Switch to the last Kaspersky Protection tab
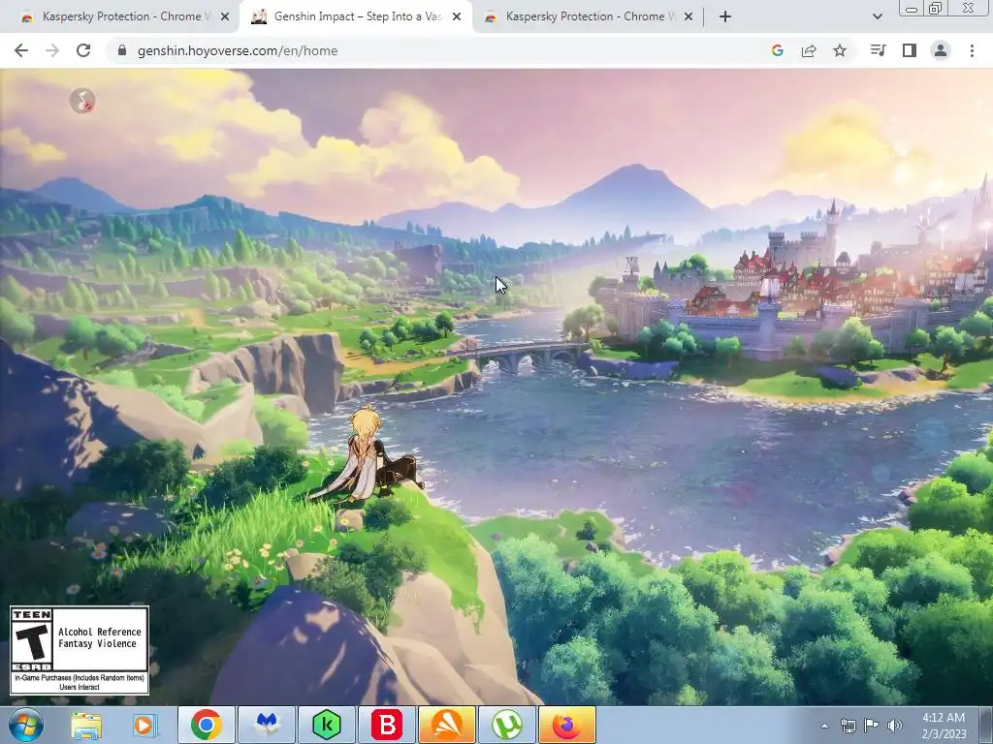The height and width of the screenshot is (744, 993). pos(589,16)
